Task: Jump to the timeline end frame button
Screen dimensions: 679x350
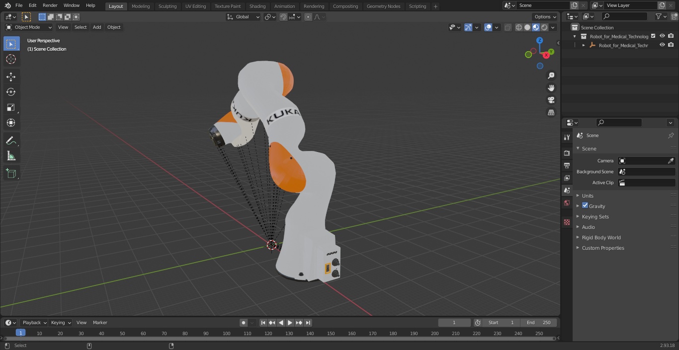Action: [308, 323]
